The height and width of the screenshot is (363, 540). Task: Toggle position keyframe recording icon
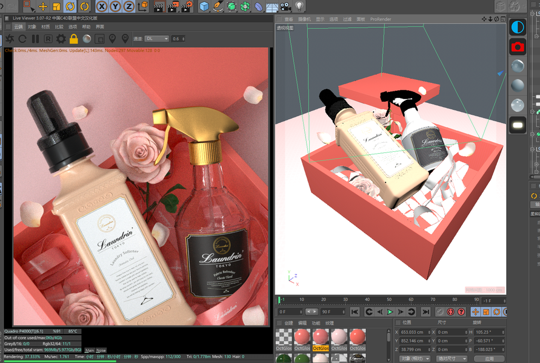tap(476, 312)
